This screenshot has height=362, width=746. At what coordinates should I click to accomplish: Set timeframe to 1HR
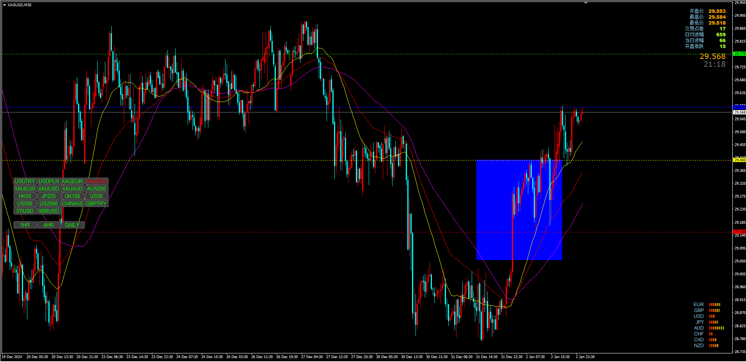click(x=25, y=225)
